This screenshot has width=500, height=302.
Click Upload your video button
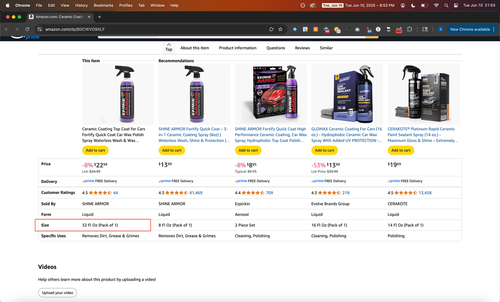coord(57,293)
